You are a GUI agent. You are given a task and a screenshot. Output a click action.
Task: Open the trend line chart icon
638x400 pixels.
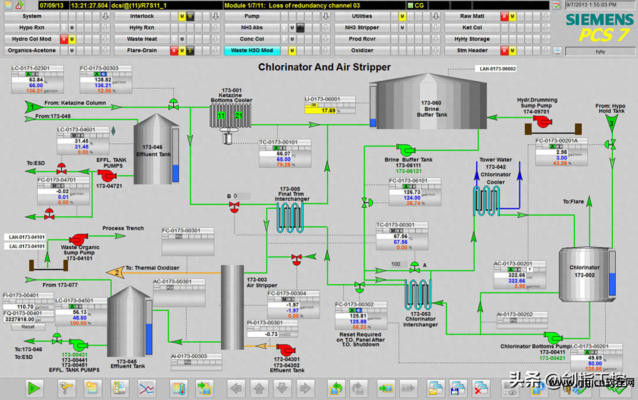click(x=146, y=388)
